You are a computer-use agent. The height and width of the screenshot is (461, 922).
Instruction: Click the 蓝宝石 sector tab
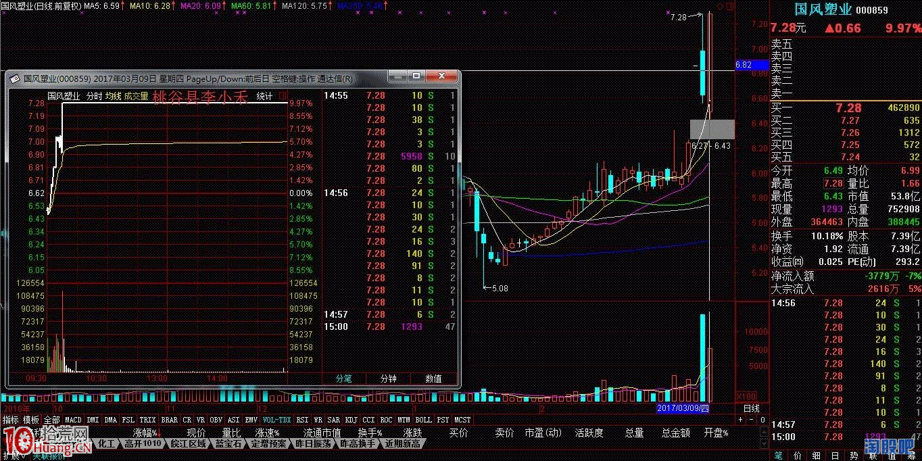point(228,443)
